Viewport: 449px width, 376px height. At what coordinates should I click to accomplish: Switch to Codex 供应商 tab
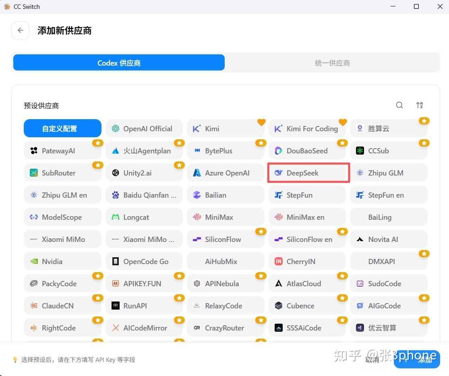(119, 63)
